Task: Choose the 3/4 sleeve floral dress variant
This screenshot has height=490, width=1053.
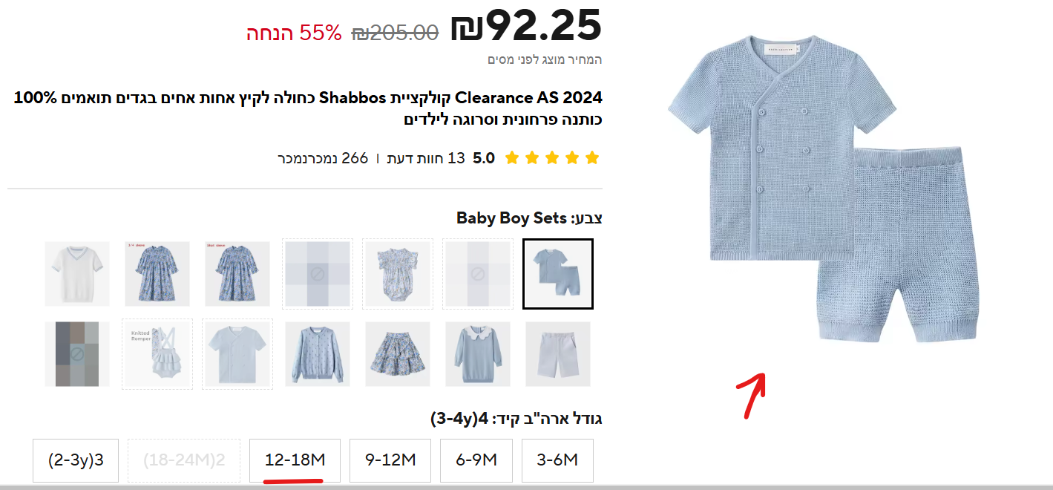Action: click(x=157, y=273)
